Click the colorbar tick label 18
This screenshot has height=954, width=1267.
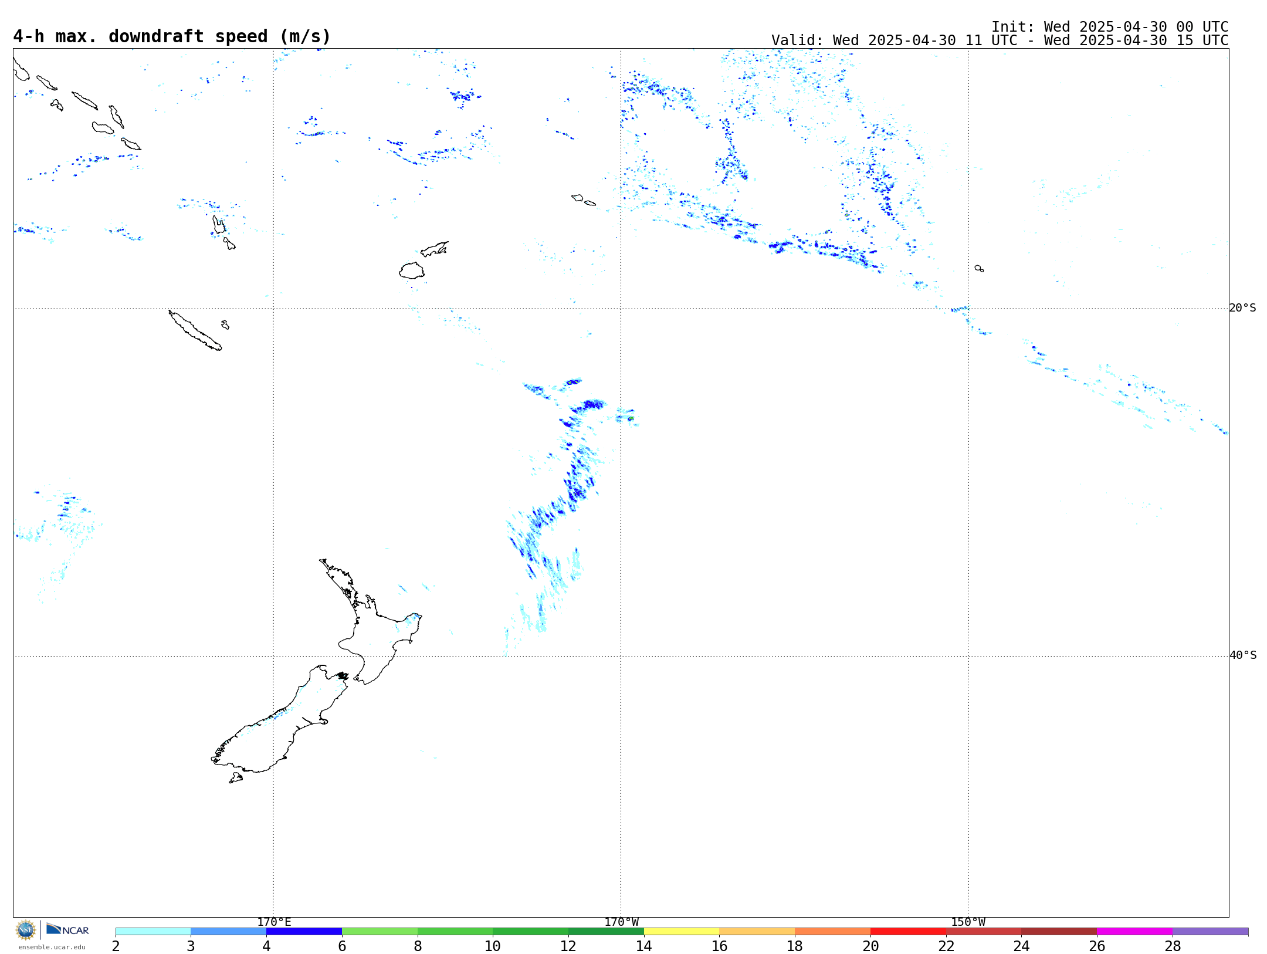(795, 946)
